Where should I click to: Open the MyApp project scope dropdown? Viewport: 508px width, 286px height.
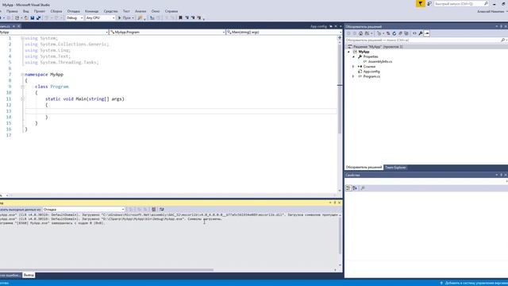coord(54,32)
